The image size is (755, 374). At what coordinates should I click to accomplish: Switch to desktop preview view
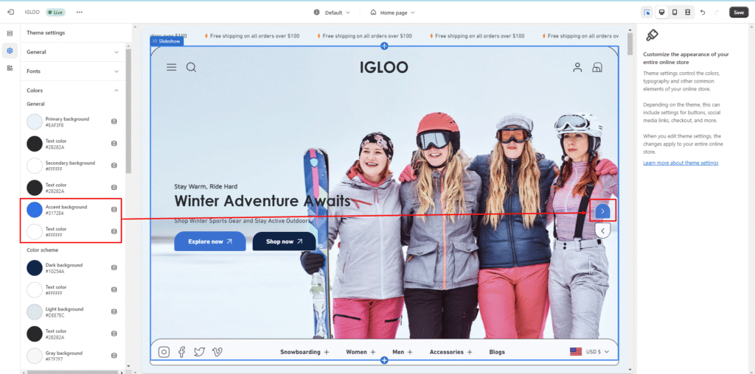[x=661, y=13]
